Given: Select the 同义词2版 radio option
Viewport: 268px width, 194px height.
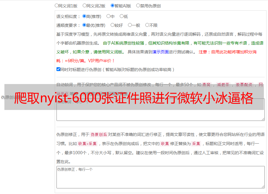Looking at the screenshot, I should click(84, 6).
